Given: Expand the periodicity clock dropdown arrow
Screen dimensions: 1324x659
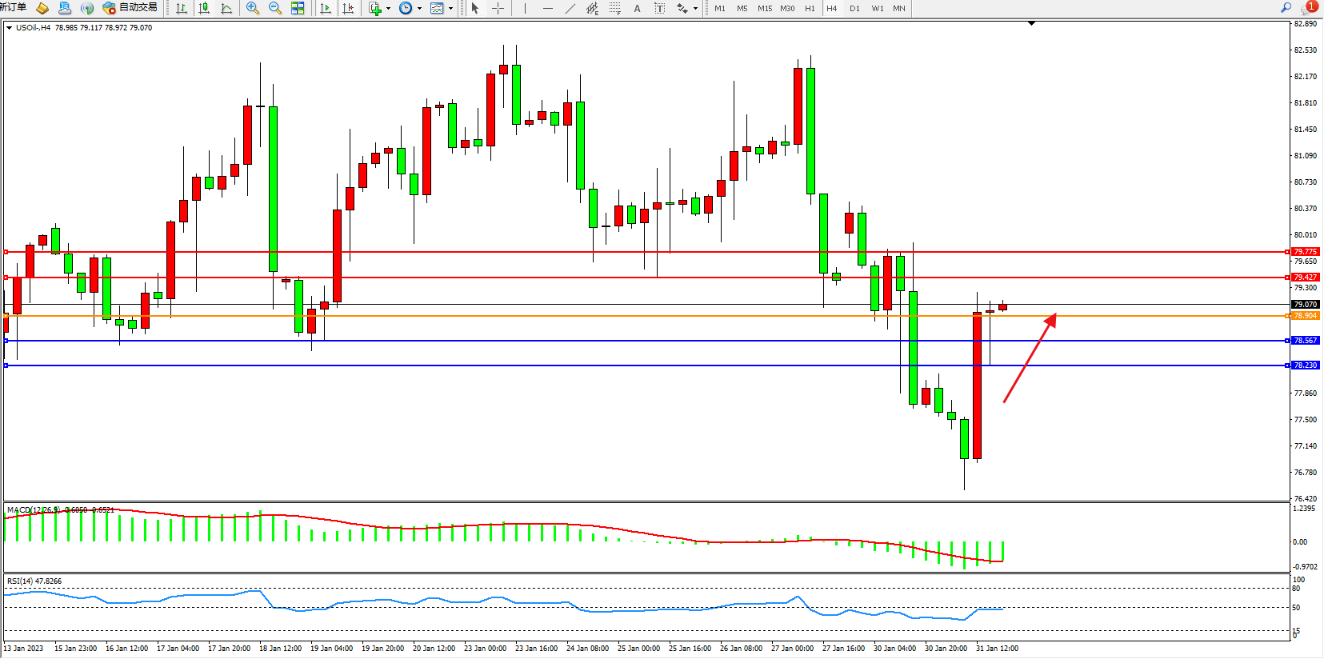Looking at the screenshot, I should (x=419, y=8).
